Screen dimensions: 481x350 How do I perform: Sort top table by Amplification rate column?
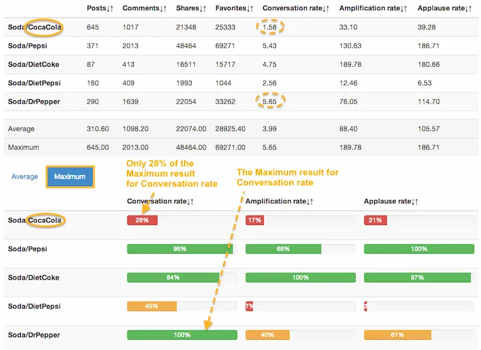tap(373, 8)
